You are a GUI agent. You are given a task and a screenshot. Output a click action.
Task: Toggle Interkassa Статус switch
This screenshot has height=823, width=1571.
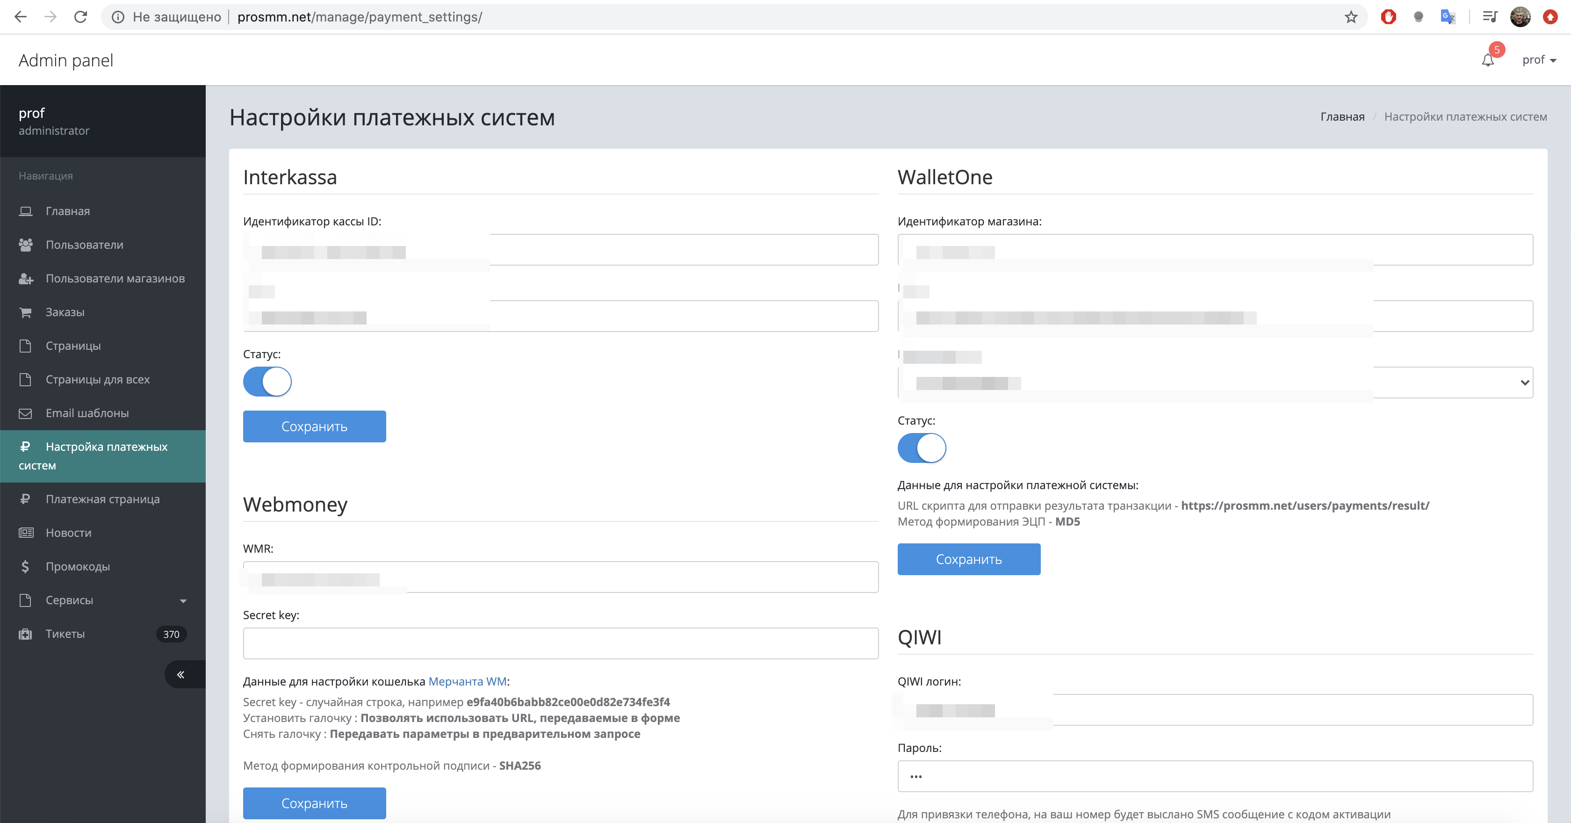click(267, 382)
